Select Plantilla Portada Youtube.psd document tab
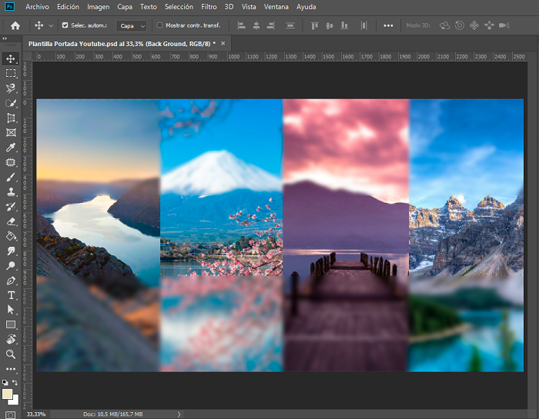This screenshot has width=539, height=419. pos(122,44)
